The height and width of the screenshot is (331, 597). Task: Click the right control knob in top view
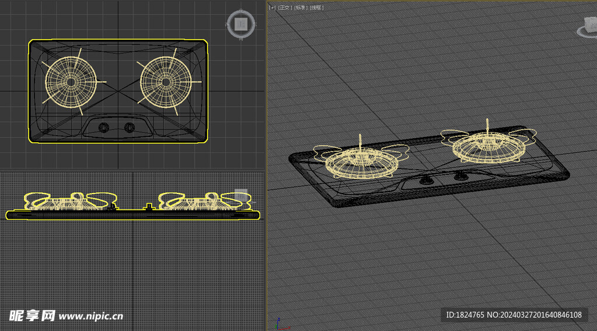coord(129,127)
